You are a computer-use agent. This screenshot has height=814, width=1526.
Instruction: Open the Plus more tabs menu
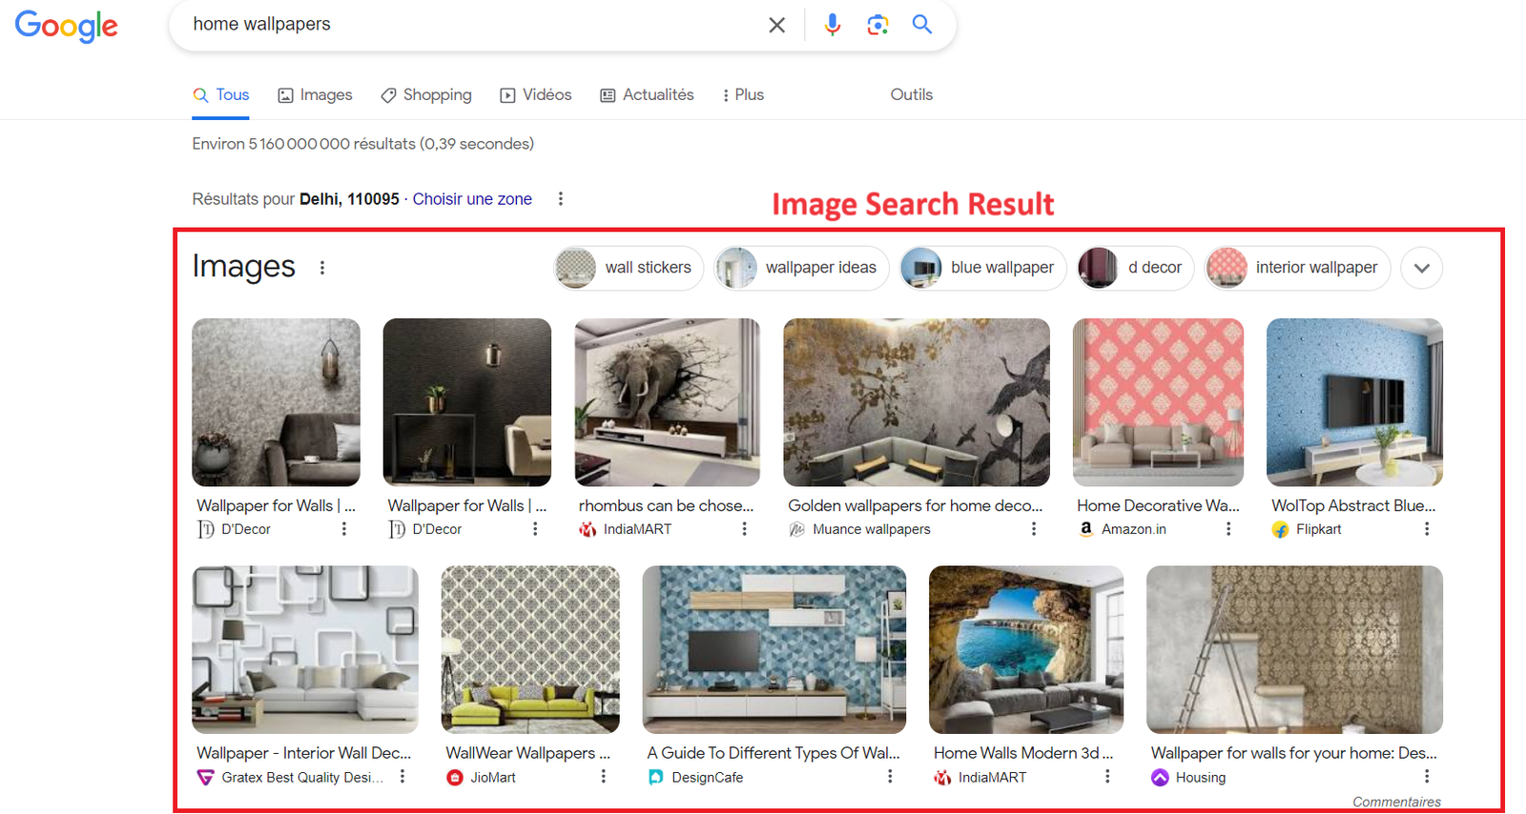click(x=743, y=95)
